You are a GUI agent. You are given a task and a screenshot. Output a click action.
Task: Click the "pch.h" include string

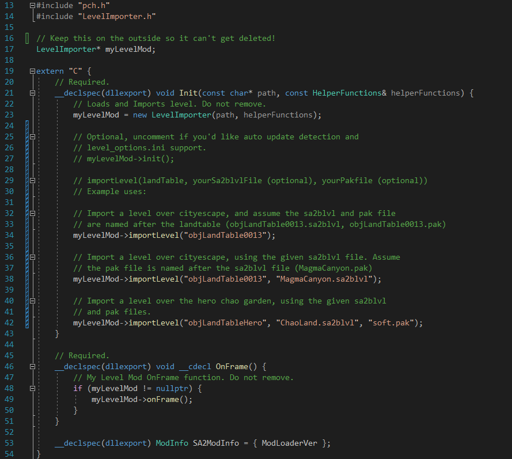pyautogui.click(x=94, y=6)
